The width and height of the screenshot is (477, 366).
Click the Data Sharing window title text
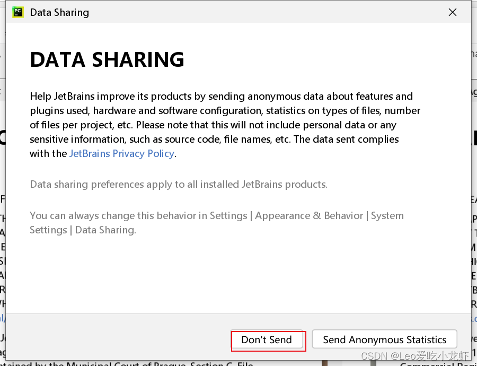point(59,13)
